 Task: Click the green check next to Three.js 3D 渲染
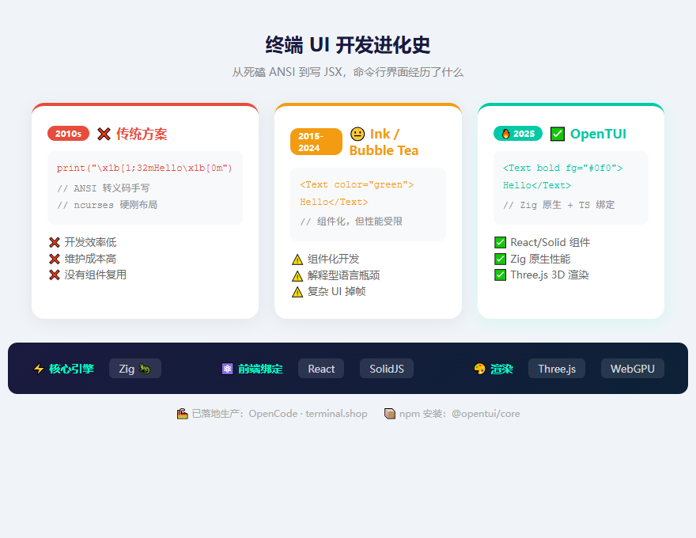(x=500, y=275)
